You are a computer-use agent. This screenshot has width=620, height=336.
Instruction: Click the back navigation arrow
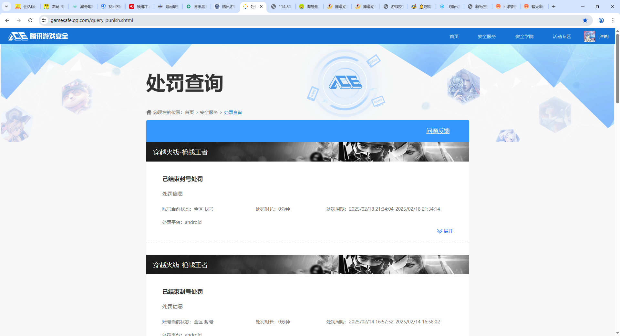[x=7, y=20]
